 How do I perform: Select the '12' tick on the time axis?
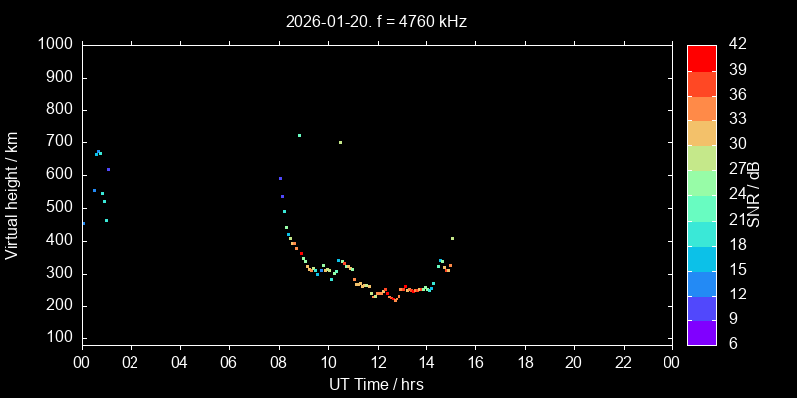pos(377,362)
